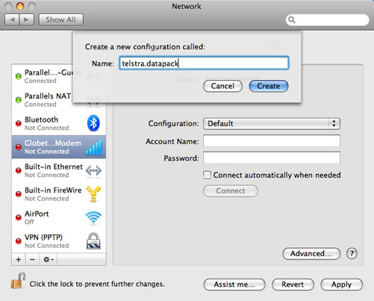Viewport: 374px width, 301px height.
Task: Click the toolbar search field
Action: 328,19
